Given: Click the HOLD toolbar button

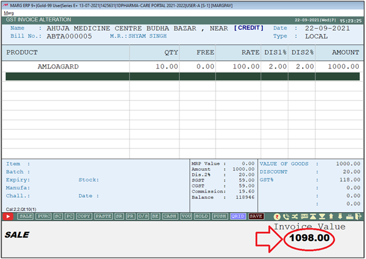Looking at the screenshot, I should tap(202, 216).
